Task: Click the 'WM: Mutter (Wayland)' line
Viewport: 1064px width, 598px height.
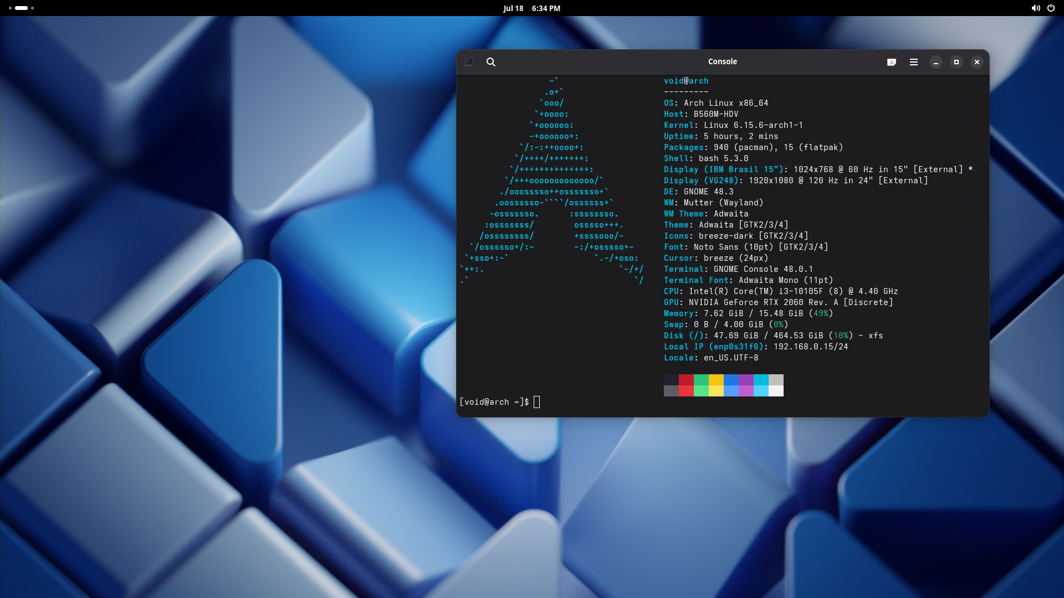Action: (x=713, y=203)
